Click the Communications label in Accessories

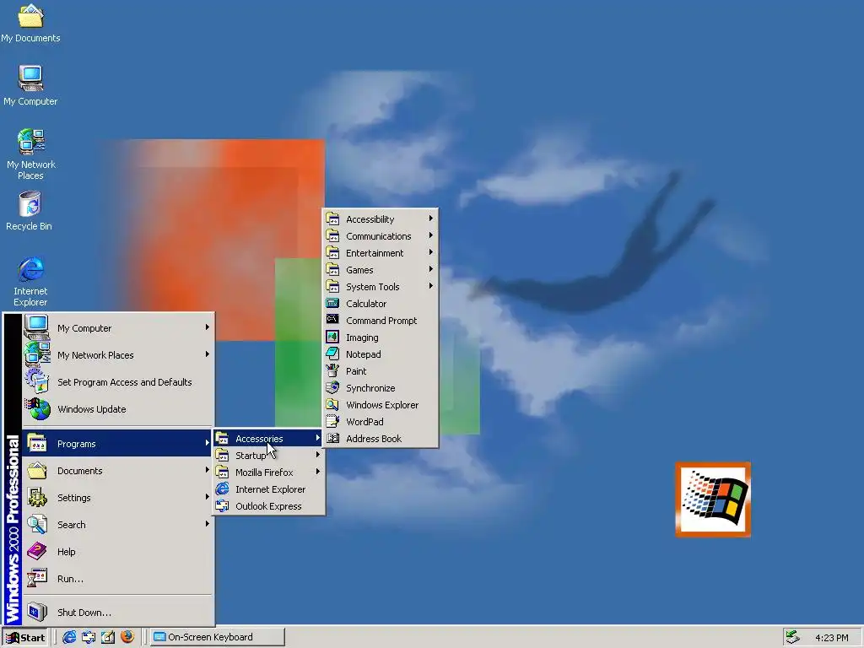click(379, 236)
